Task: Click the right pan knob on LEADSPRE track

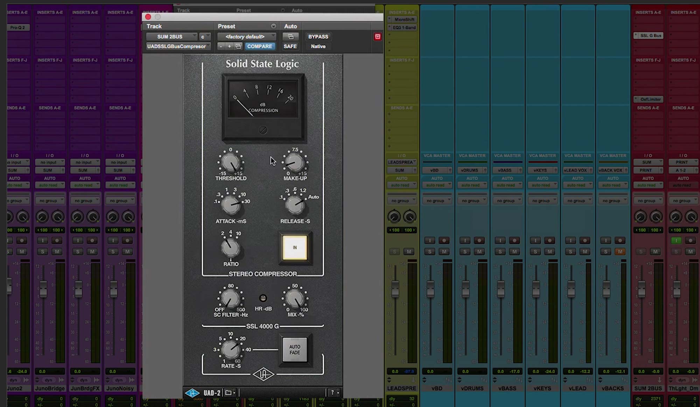Action: (409, 217)
